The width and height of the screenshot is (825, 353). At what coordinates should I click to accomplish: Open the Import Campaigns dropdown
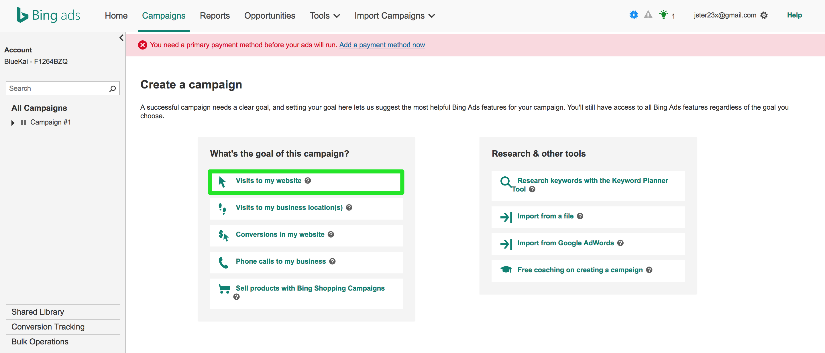[394, 16]
